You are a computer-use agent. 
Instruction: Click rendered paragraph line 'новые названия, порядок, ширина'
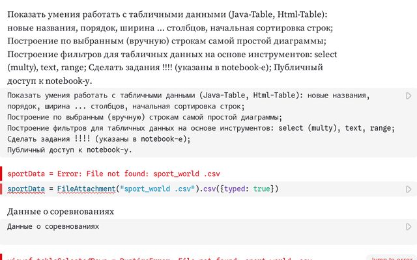170,28
